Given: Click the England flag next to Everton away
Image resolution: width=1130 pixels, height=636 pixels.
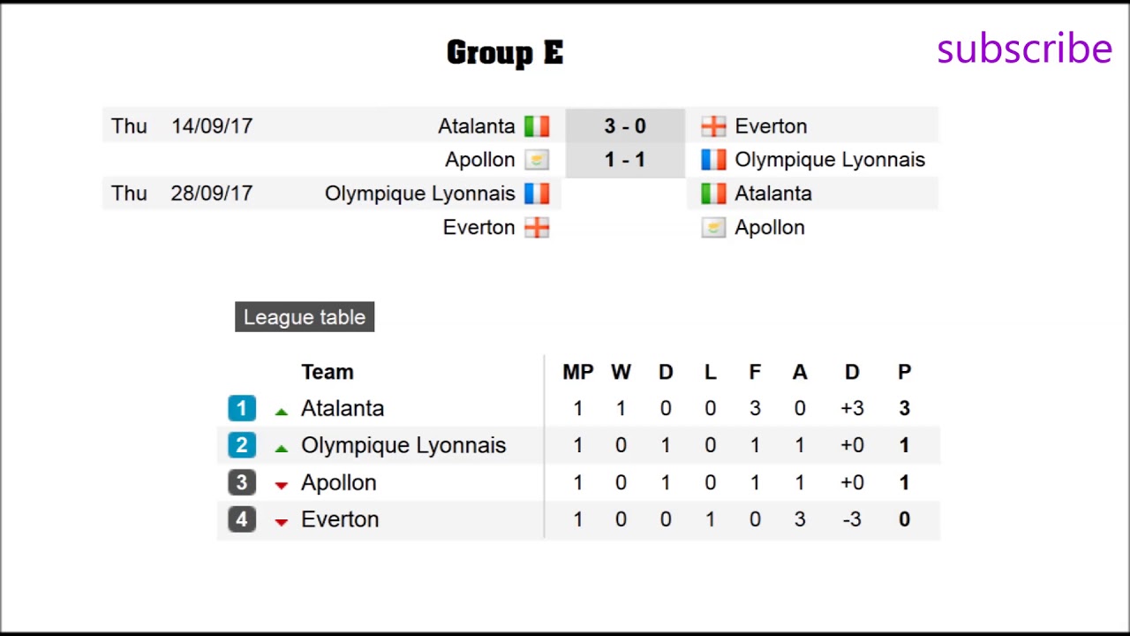Looking at the screenshot, I should [x=713, y=126].
